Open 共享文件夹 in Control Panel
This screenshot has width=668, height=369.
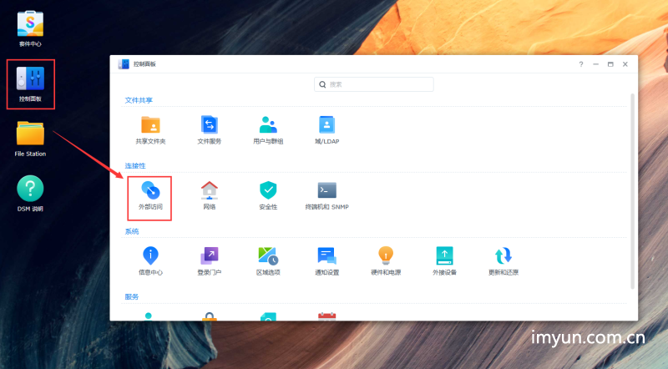pyautogui.click(x=150, y=130)
